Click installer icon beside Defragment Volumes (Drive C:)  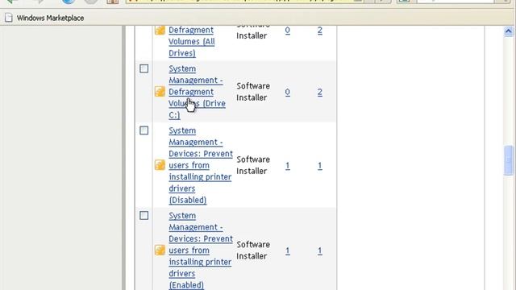160,92
